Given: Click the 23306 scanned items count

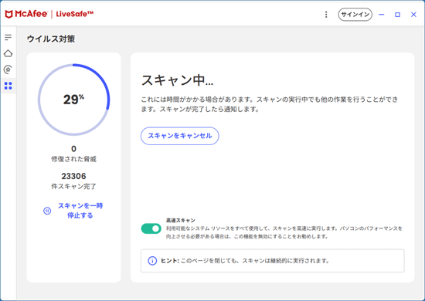Looking at the screenshot, I should click(x=73, y=176).
